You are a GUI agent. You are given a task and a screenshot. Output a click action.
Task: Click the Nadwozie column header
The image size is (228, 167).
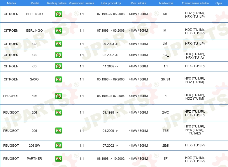coord(166,3)
